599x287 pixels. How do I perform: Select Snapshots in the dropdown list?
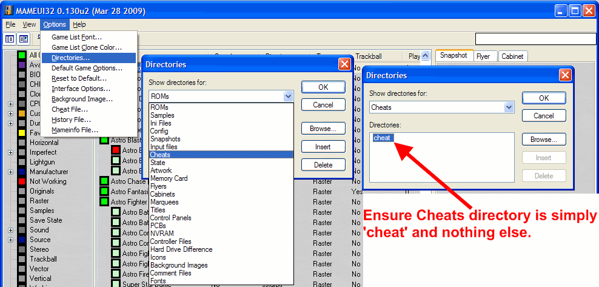click(x=221, y=139)
